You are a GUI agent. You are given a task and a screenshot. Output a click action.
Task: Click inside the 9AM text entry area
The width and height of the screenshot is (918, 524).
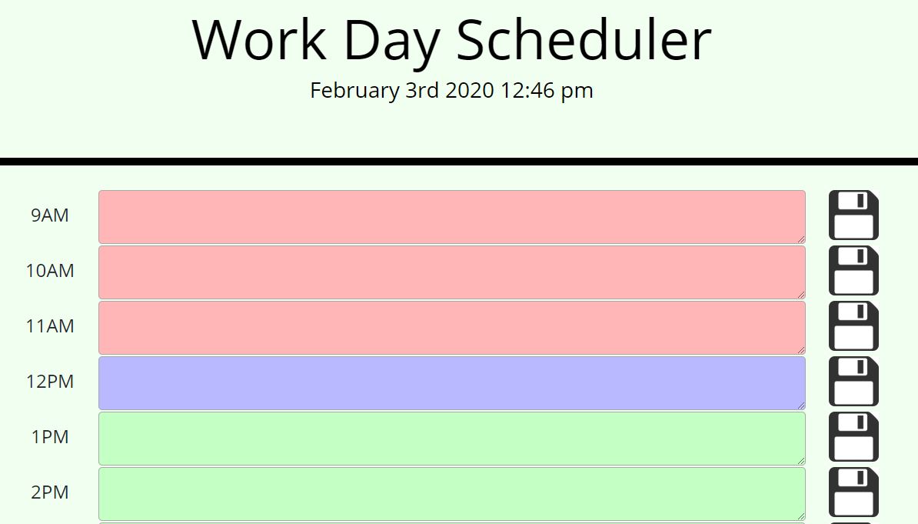pos(451,215)
